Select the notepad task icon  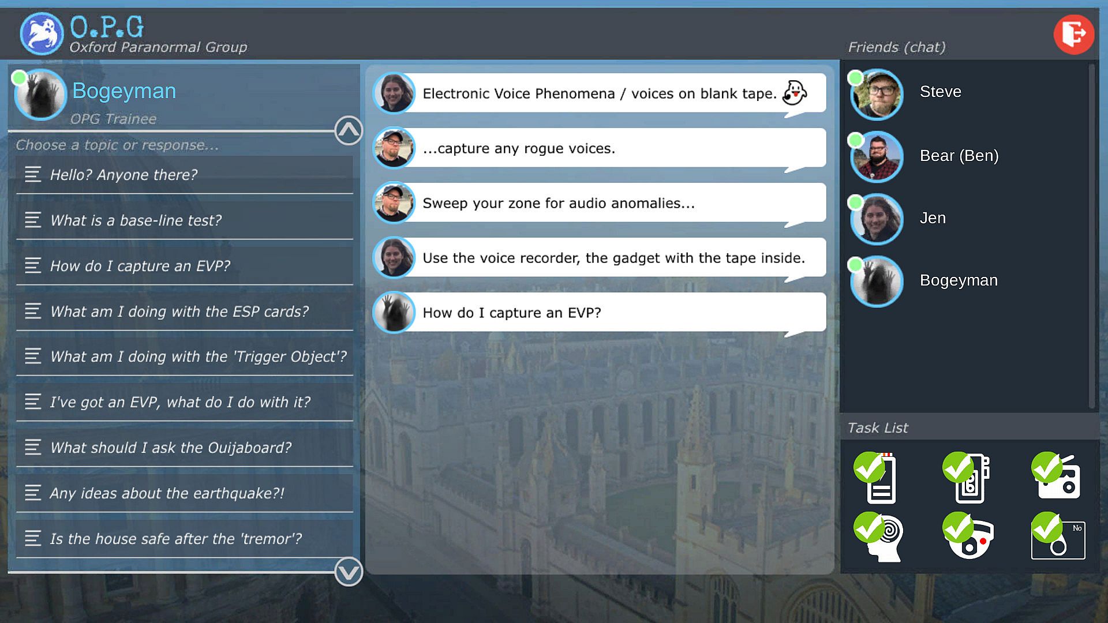pos(877,478)
